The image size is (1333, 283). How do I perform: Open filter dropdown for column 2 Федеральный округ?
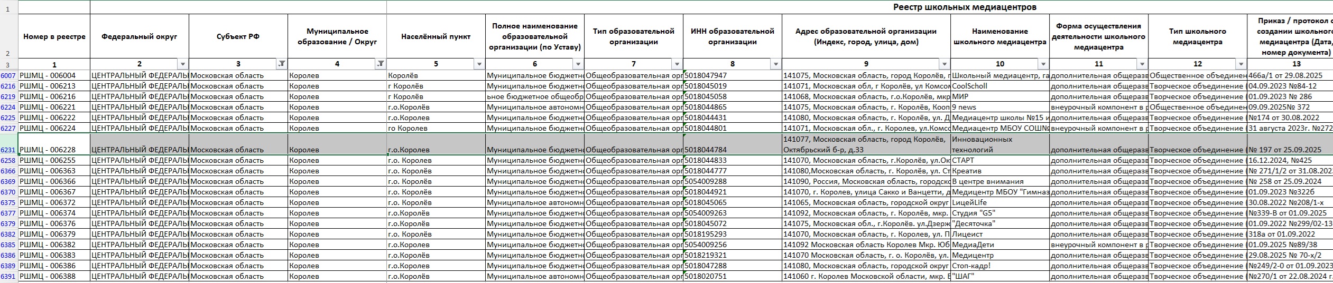tap(183, 64)
